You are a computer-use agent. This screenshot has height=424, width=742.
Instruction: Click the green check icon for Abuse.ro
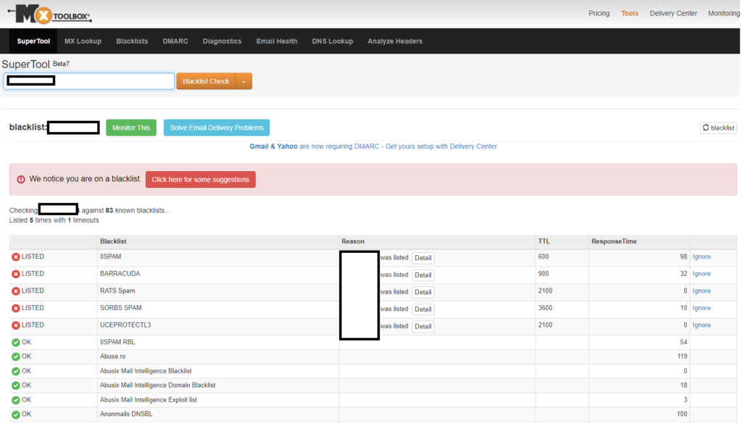pyautogui.click(x=16, y=357)
